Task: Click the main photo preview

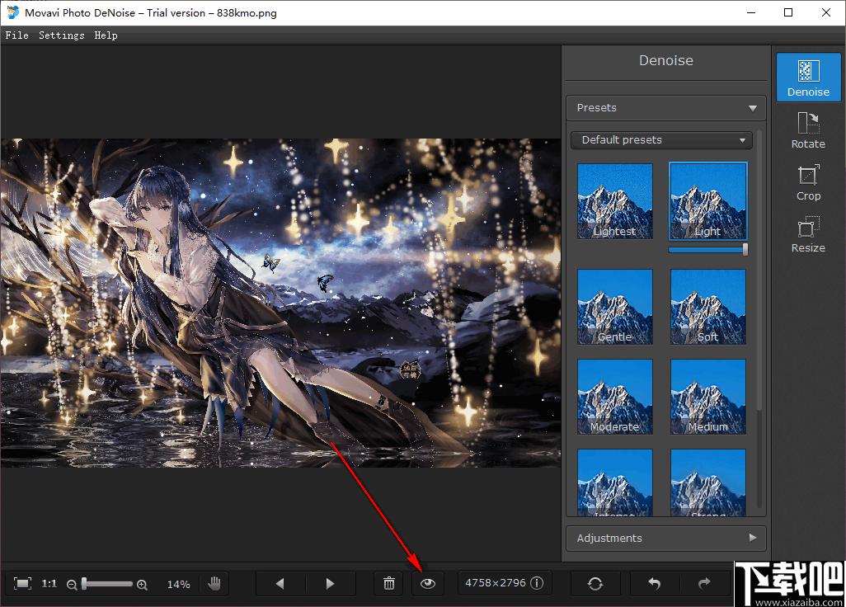Action: click(x=280, y=303)
